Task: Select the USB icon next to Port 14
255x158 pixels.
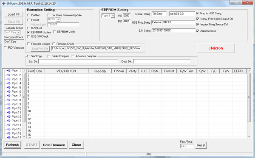Action: 8,125
